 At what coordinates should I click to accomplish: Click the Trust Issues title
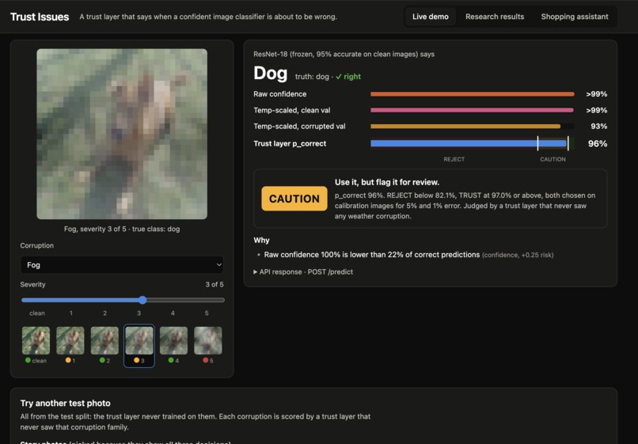[x=40, y=17]
